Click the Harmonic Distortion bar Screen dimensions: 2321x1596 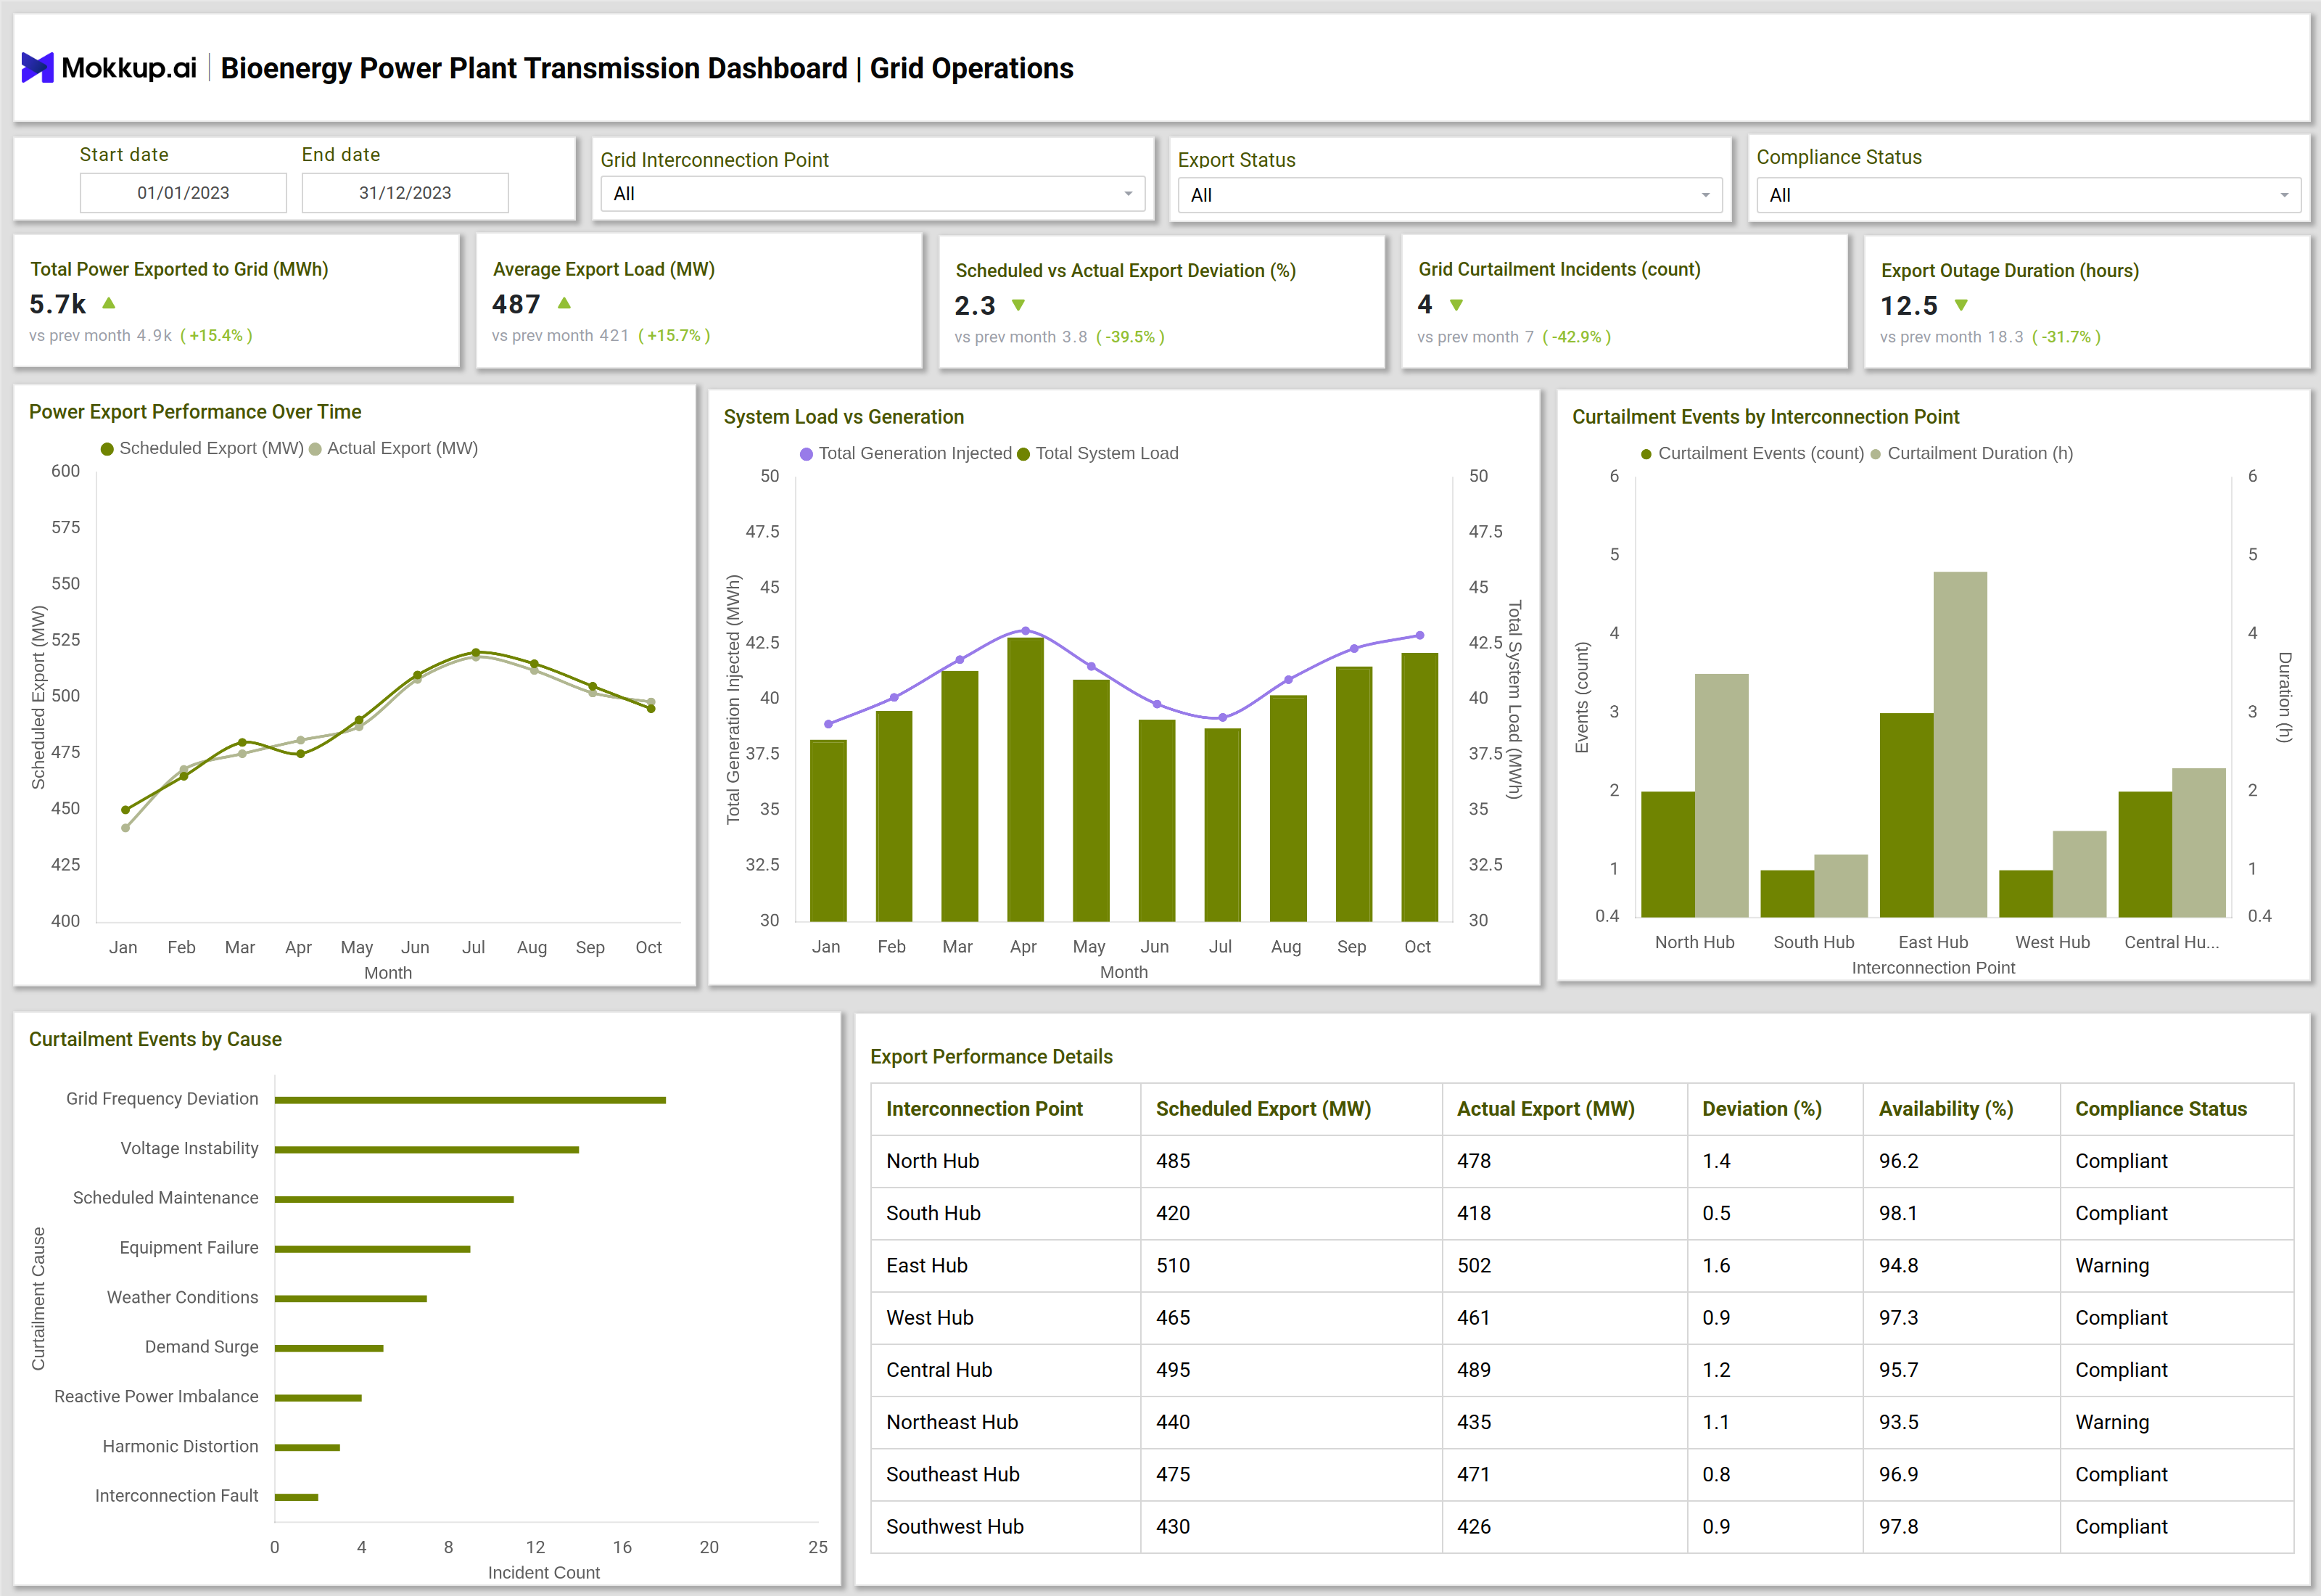[x=307, y=1447]
